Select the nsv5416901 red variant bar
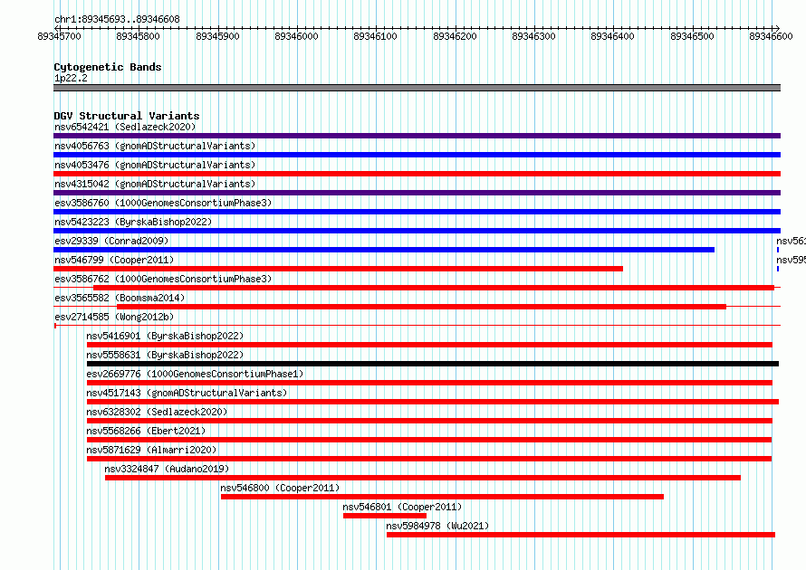806x570 pixels. coord(429,345)
